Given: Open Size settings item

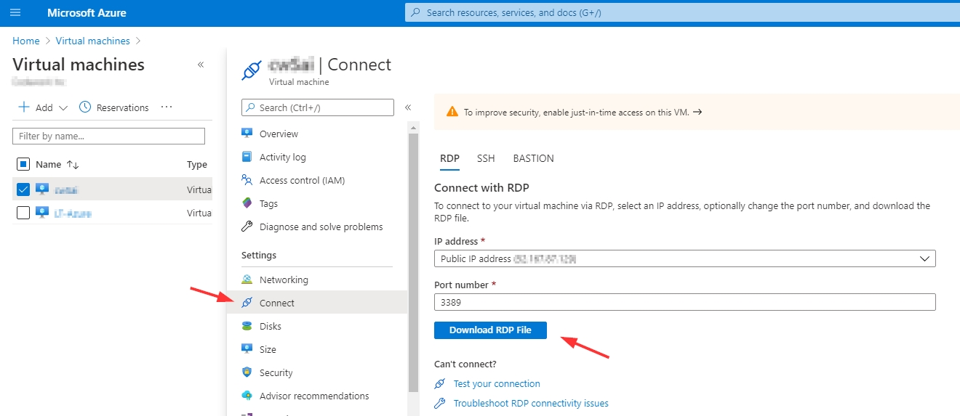Looking at the screenshot, I should pyautogui.click(x=268, y=349).
